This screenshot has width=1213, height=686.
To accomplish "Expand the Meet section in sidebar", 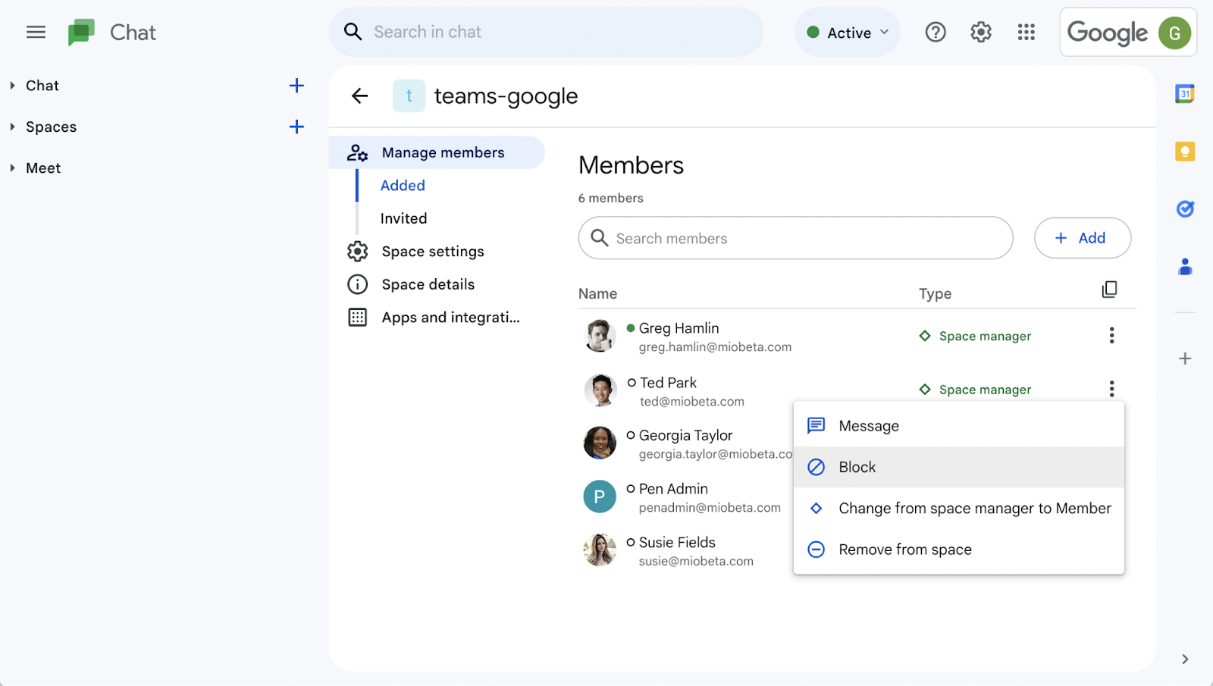I will [x=12, y=168].
